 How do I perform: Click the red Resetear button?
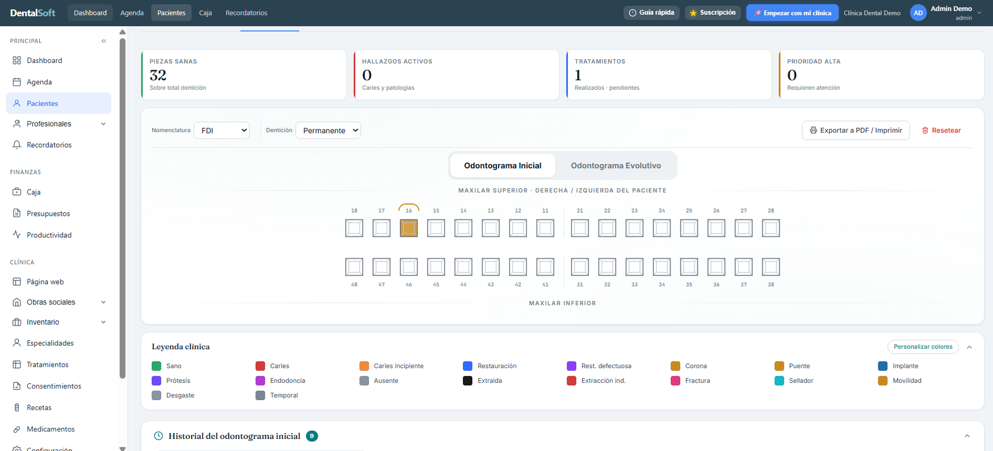[942, 130]
